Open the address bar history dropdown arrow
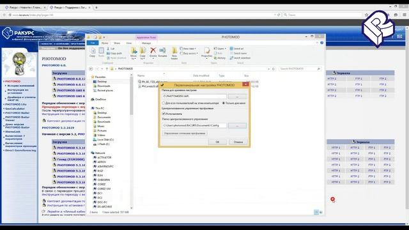409x230 pixels. (268, 69)
